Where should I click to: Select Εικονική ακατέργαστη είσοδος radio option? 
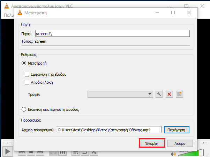tap(24, 109)
